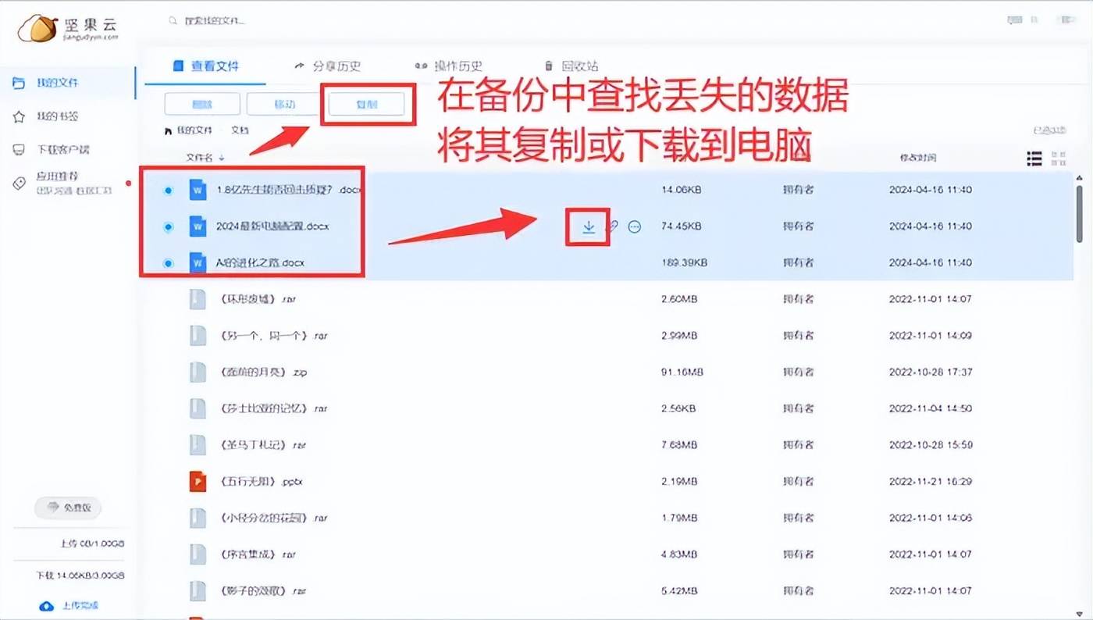Click the 修改时间 column header
The height and width of the screenshot is (620, 1093).
click(x=917, y=158)
